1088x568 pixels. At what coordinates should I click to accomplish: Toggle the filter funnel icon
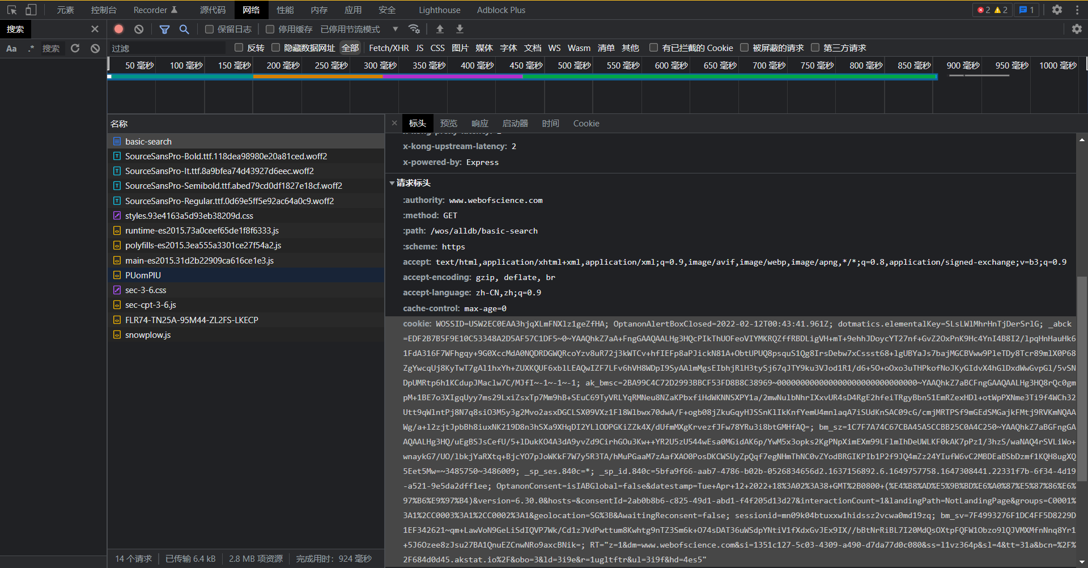click(x=164, y=29)
